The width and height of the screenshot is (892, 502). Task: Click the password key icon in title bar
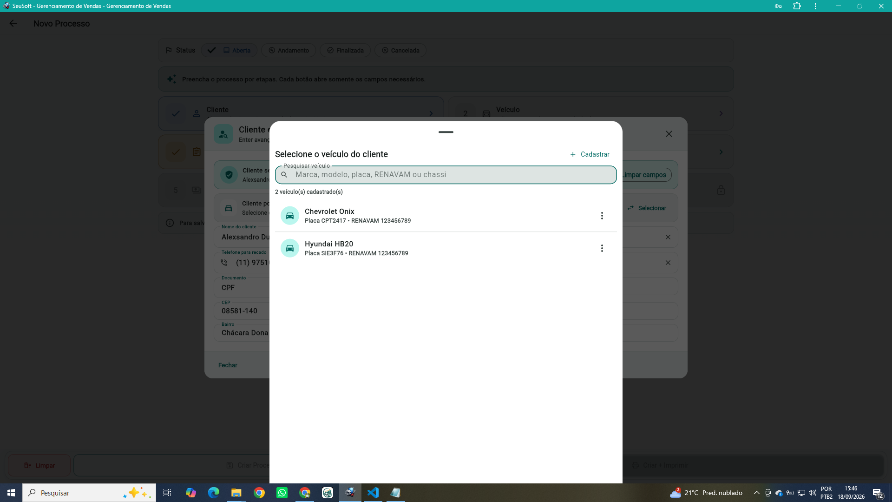pyautogui.click(x=778, y=6)
